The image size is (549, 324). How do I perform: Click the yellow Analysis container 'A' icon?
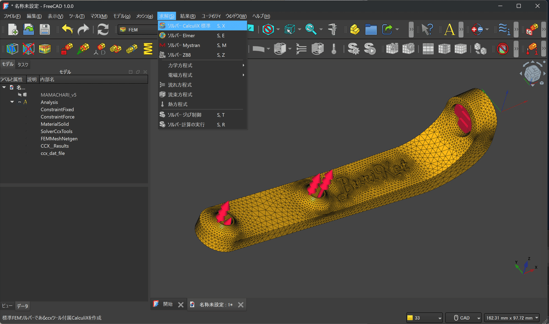[450, 30]
